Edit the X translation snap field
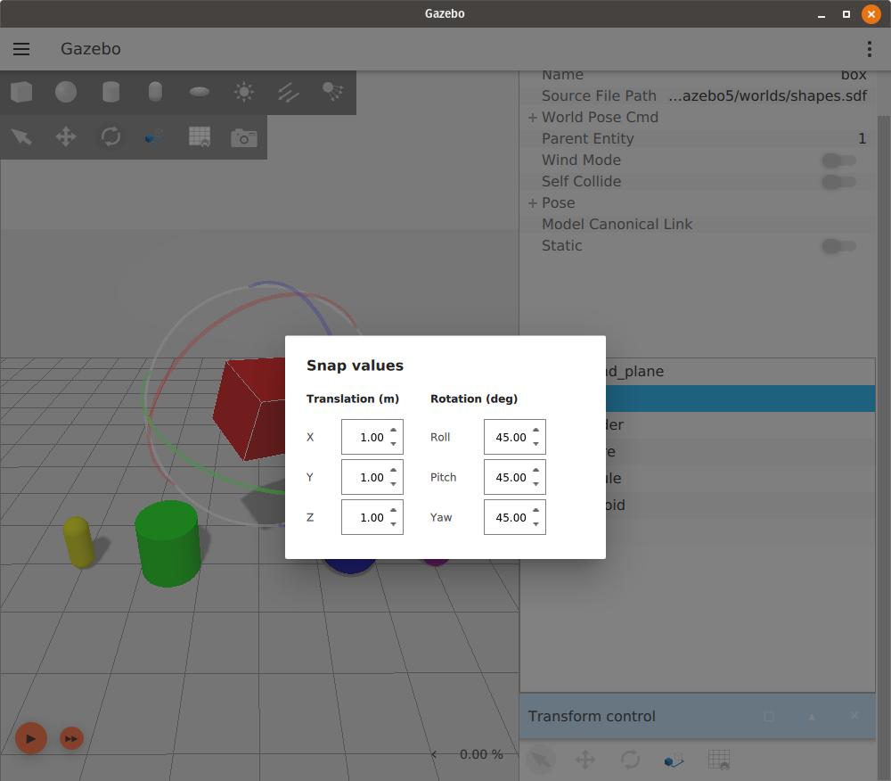This screenshot has height=781, width=891. tap(369, 437)
